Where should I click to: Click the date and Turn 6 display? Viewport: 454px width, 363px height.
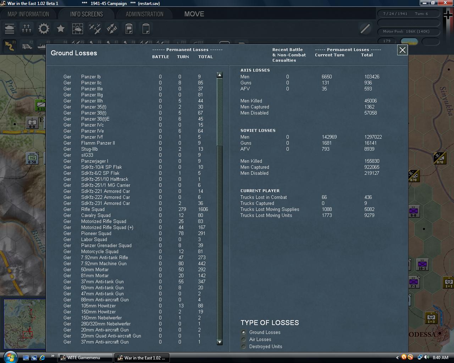[408, 13]
